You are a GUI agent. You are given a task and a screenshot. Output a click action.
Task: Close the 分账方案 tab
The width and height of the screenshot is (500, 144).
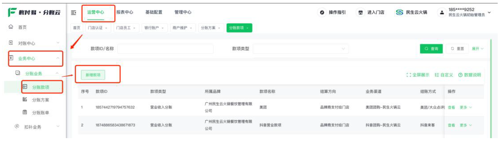[x=219, y=28]
